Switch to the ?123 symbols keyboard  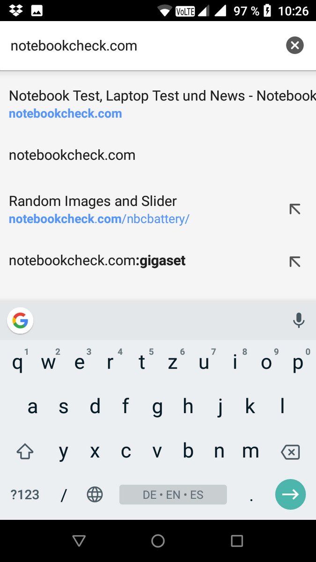[25, 495]
